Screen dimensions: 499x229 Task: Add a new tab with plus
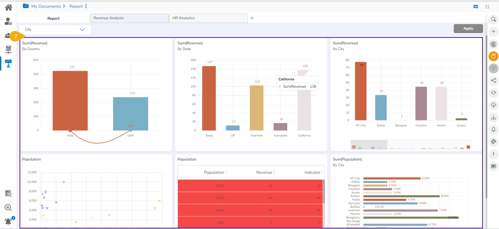click(x=252, y=18)
